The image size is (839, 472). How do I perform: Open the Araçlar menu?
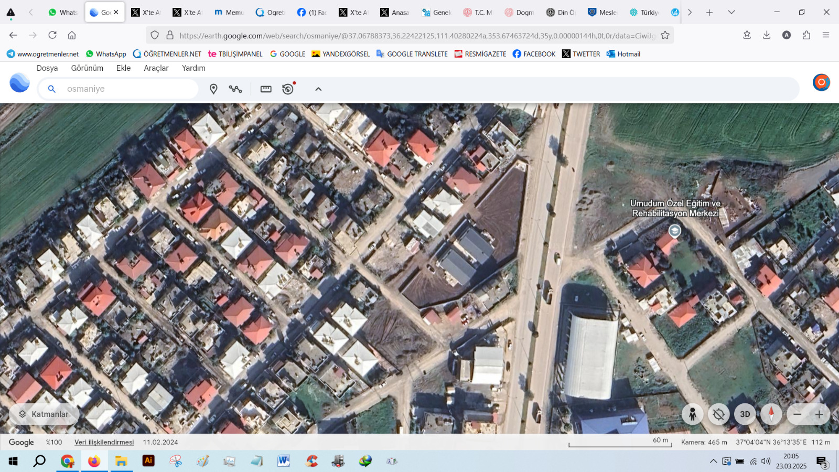pos(156,68)
